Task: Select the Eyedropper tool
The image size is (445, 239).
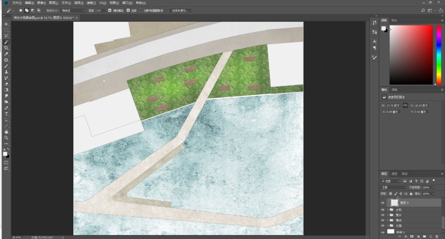Action: (x=6, y=54)
